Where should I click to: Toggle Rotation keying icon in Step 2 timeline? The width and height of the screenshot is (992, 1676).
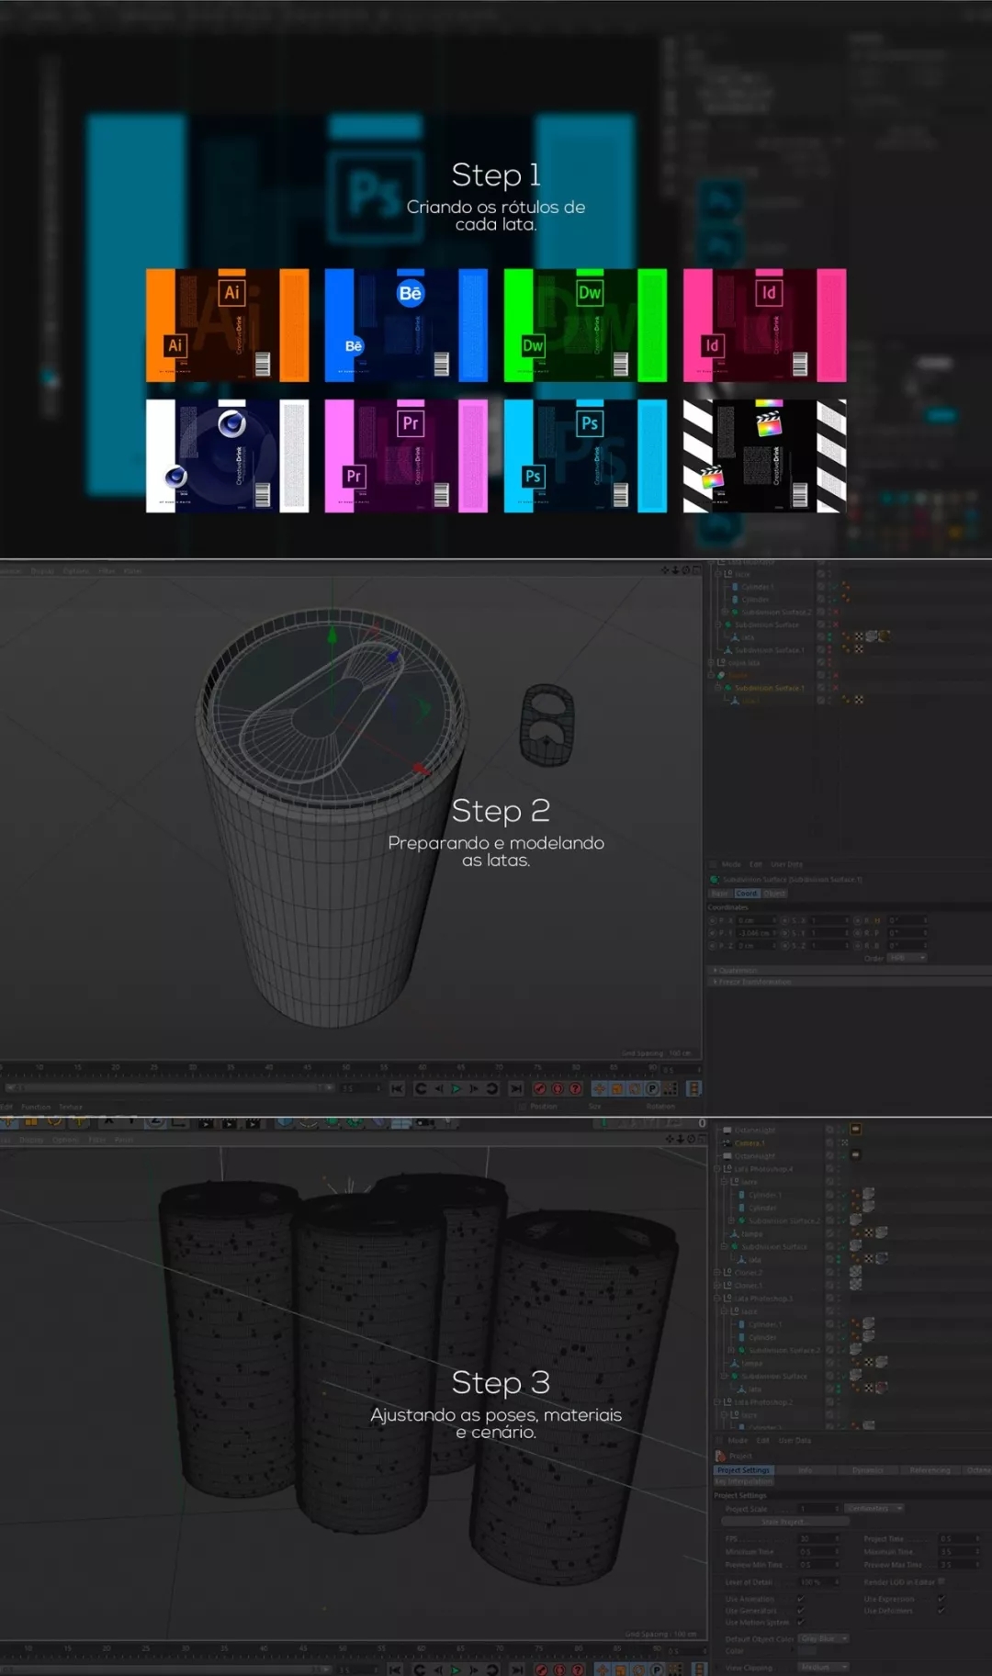(x=634, y=1088)
